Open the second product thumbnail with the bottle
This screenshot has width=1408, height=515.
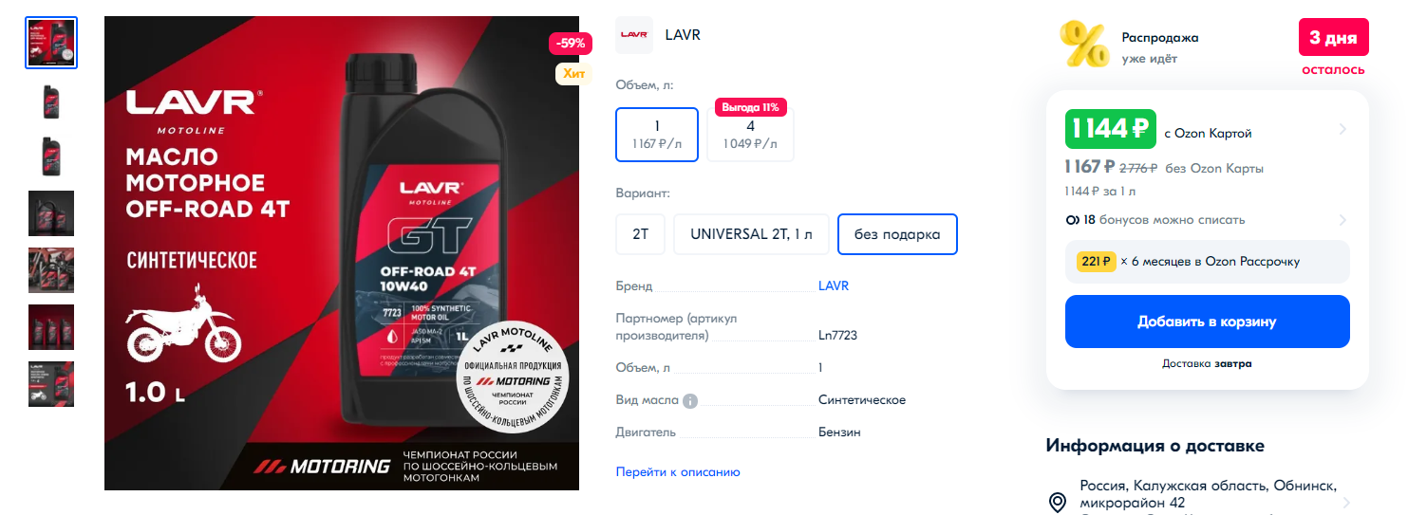51,100
